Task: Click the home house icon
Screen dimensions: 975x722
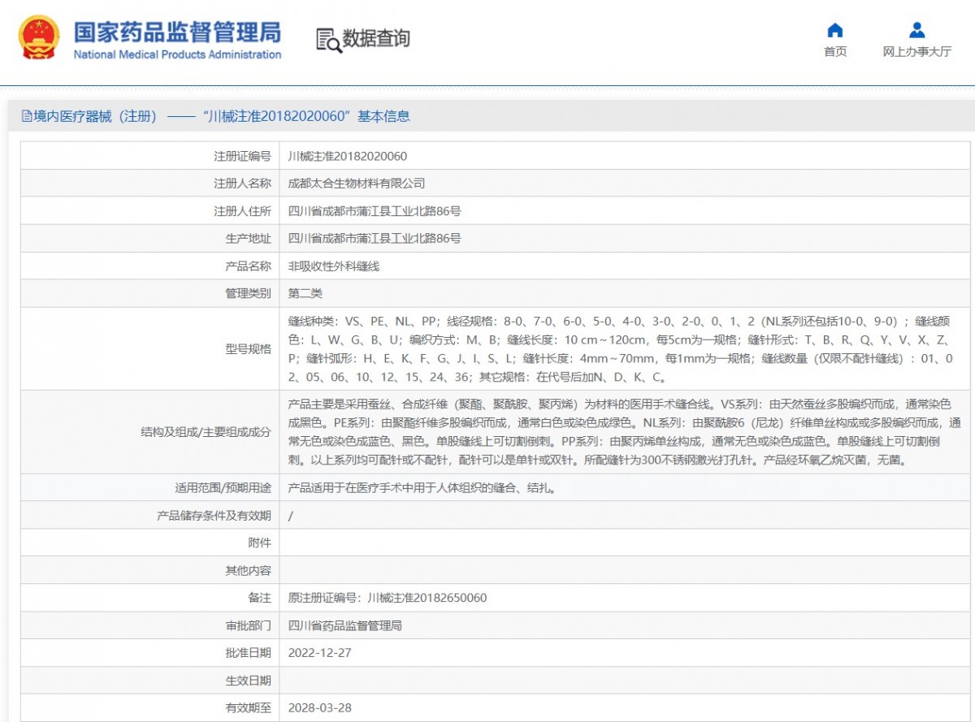Action: pyautogui.click(x=834, y=31)
